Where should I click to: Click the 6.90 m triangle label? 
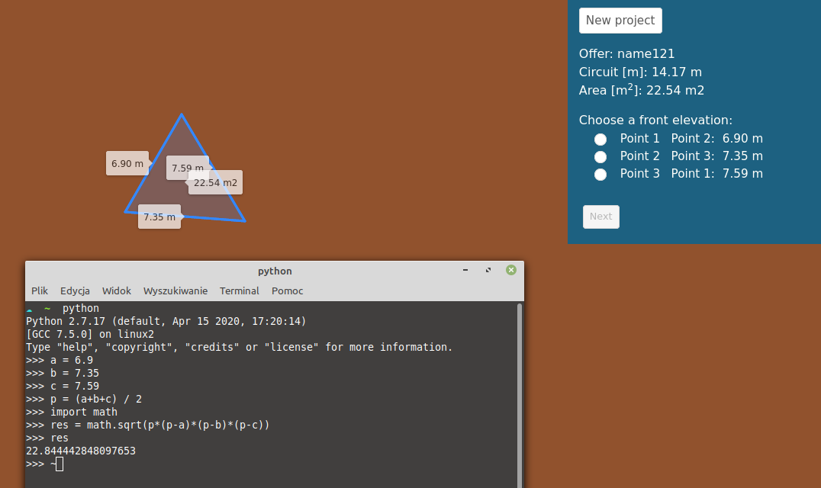coord(127,163)
